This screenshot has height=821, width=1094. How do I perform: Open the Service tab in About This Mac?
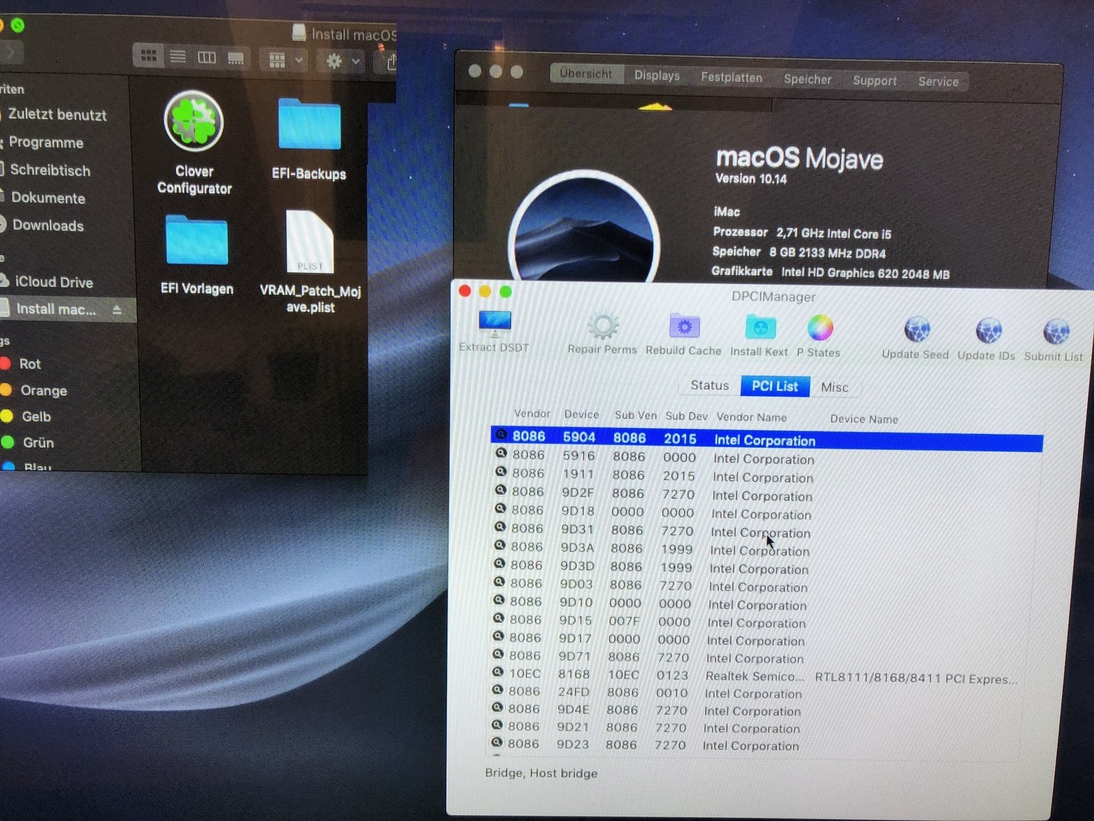[938, 81]
